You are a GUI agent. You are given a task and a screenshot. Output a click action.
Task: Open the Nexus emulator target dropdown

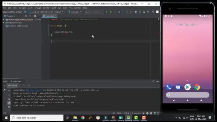pyautogui.click(x=94, y=12)
